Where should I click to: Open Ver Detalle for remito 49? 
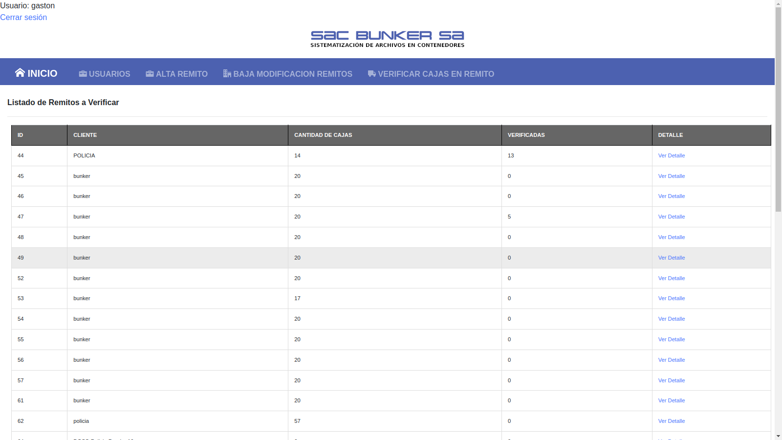click(671, 258)
